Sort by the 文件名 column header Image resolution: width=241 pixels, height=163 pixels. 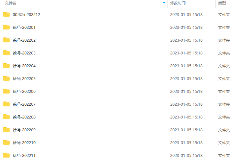(10, 3)
